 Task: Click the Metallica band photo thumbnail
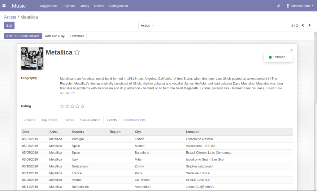click(x=32, y=58)
